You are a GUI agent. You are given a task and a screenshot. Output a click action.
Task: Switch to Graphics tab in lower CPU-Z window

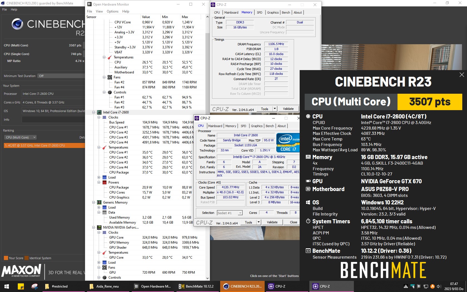pyautogui.click(x=257, y=126)
